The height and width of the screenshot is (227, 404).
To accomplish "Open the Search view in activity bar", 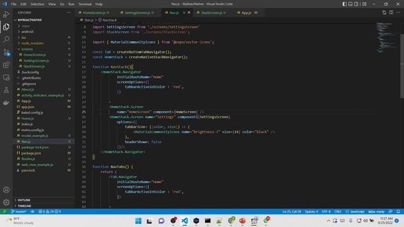I will 6,39.
